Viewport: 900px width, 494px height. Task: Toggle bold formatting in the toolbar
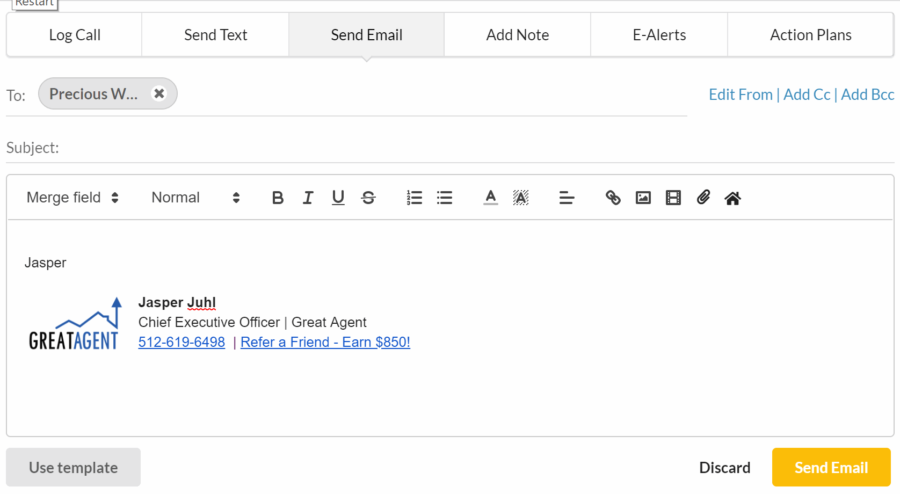278,198
